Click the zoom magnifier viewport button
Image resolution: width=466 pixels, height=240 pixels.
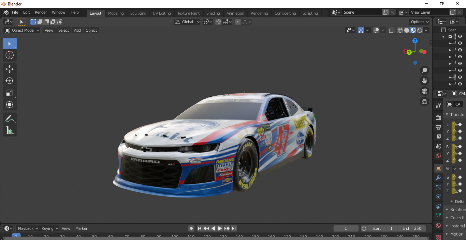tap(424, 70)
